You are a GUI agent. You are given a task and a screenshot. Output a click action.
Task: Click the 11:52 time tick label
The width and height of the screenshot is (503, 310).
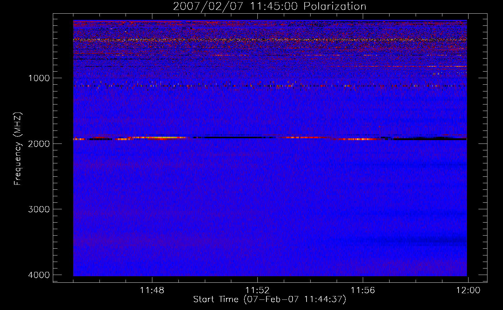[257, 290]
